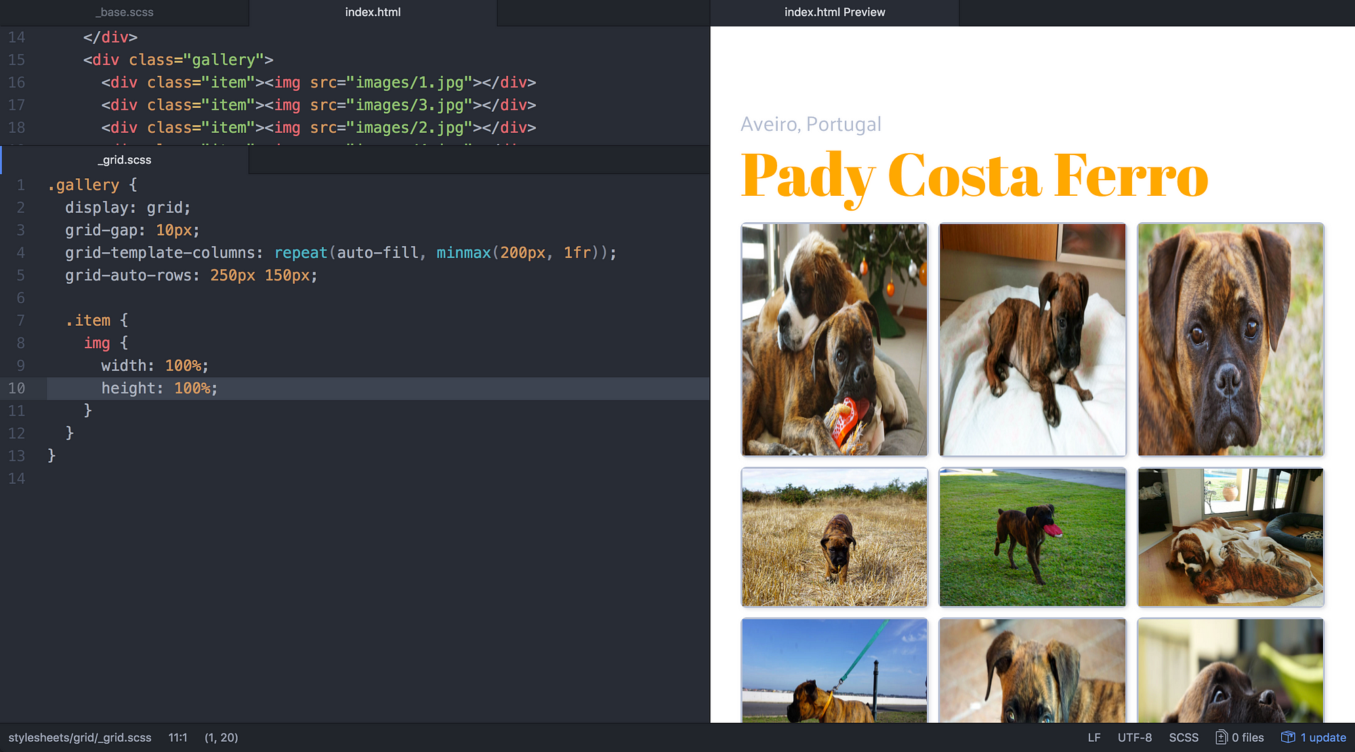The width and height of the screenshot is (1355, 752).
Task: Click the two dogs with toy thumbnail
Action: pyautogui.click(x=834, y=339)
